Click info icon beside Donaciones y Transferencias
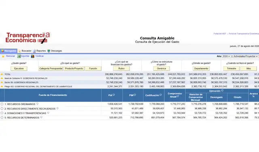Viewport: 259px width, 152px height. [48, 113]
